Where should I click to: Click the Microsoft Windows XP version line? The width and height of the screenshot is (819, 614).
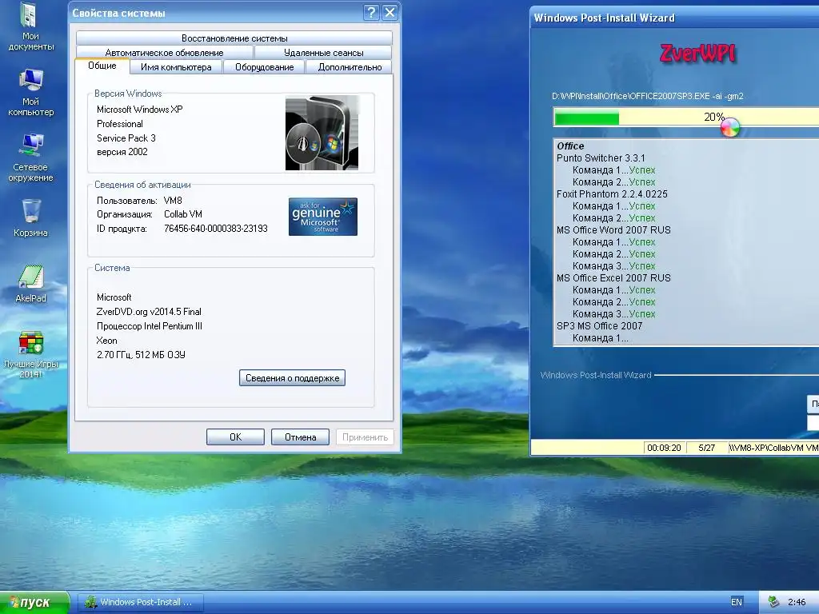click(x=139, y=109)
